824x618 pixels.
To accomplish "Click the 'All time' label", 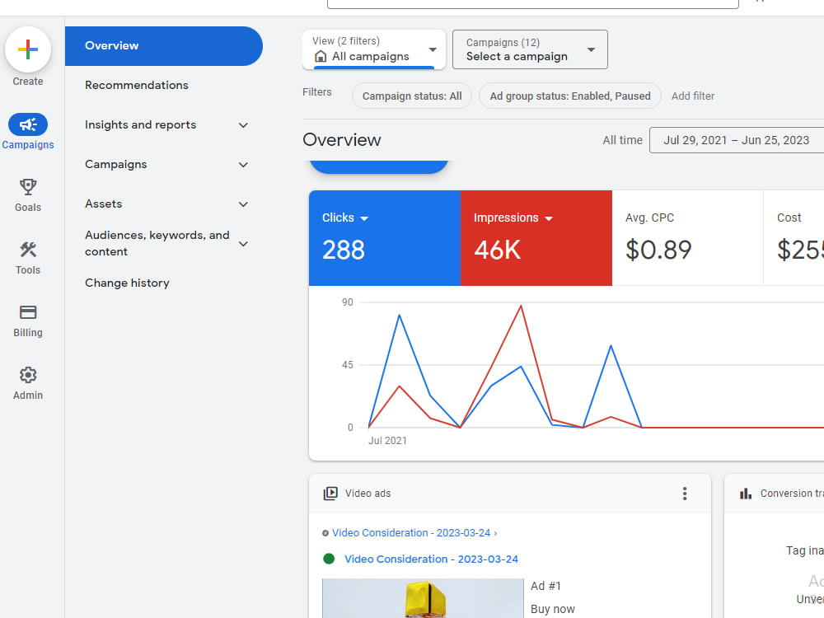I will (622, 140).
